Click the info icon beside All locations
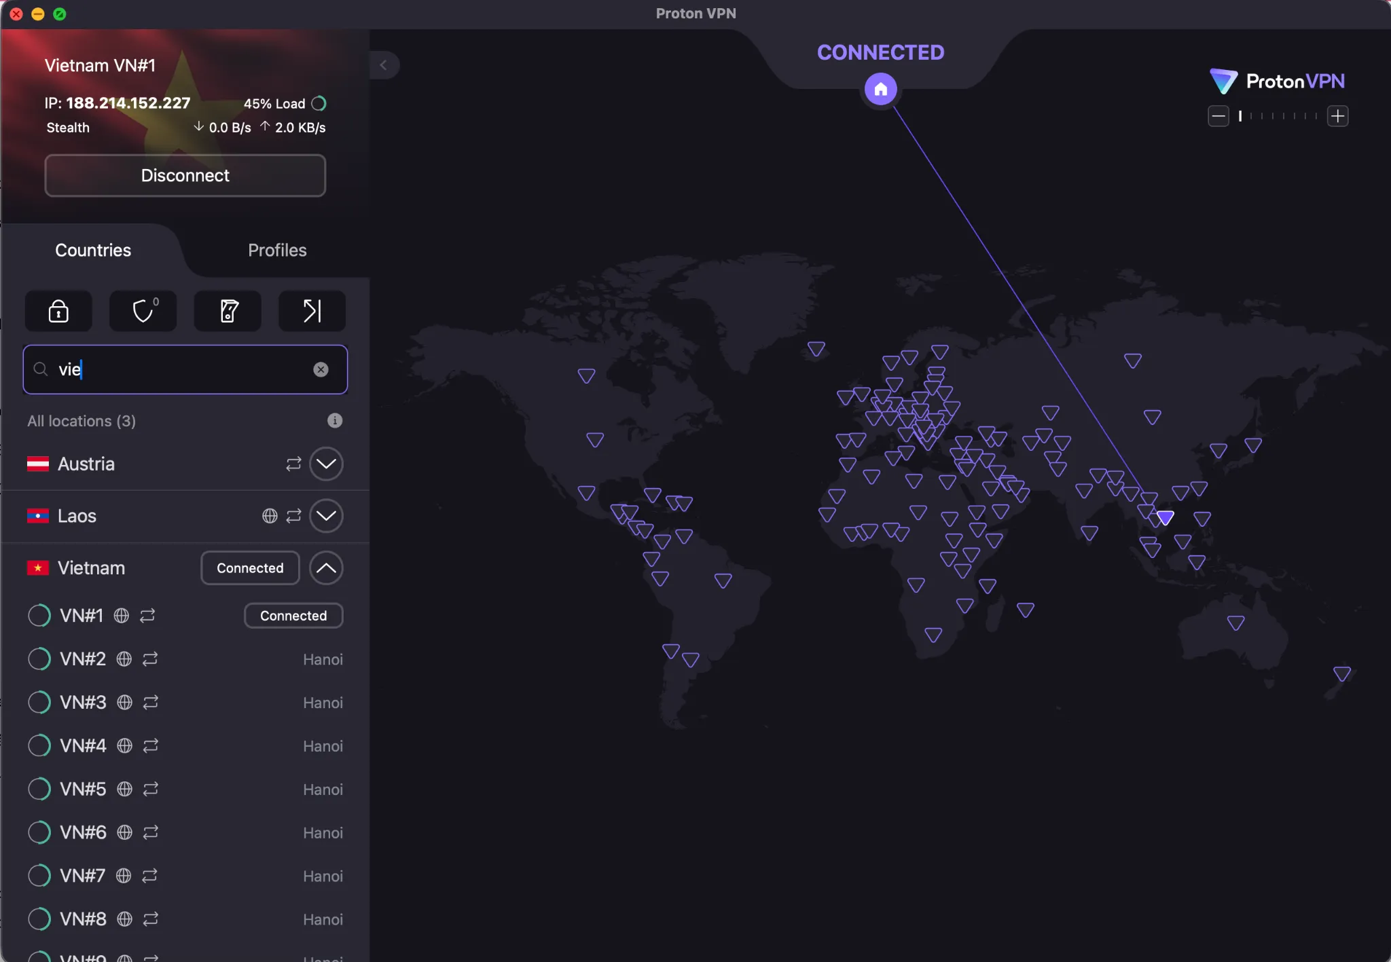 [333, 421]
